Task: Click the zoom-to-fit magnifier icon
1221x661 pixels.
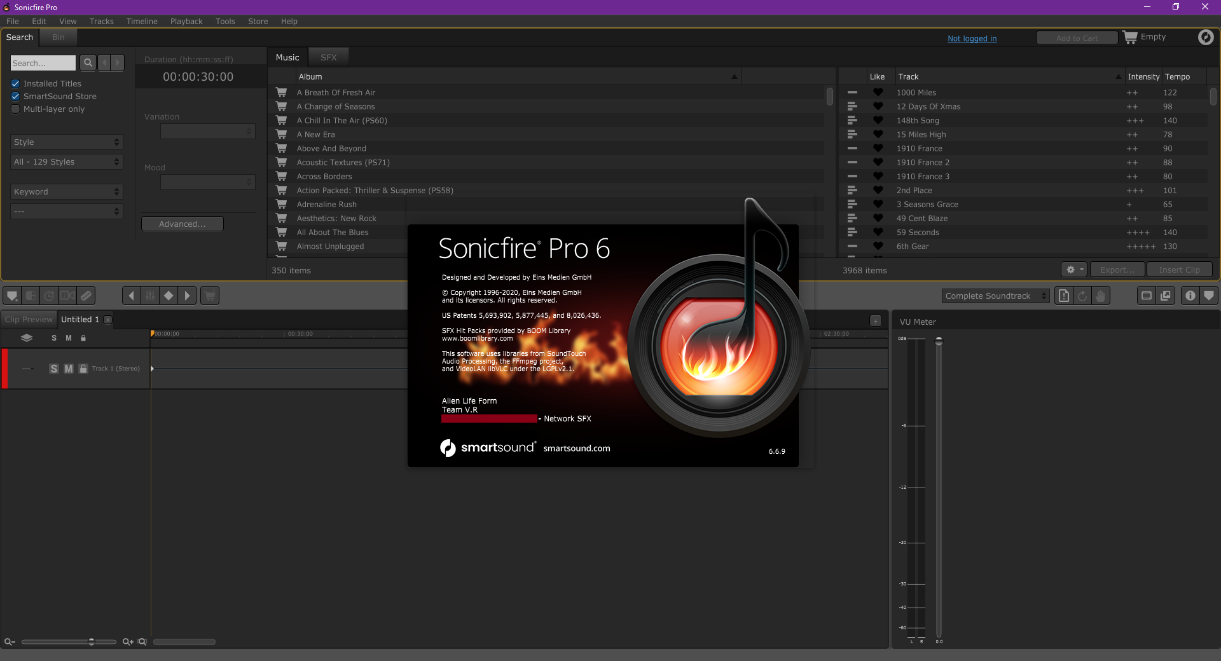Action: pos(142,642)
